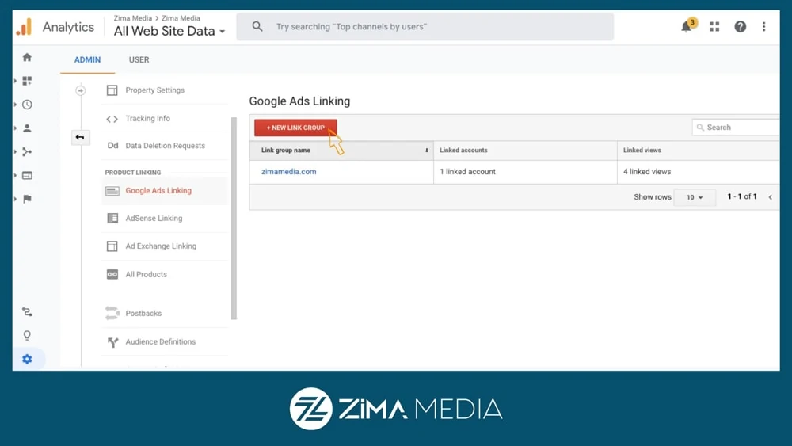The width and height of the screenshot is (792, 446).
Task: Click the Ad Exchange Linking icon
Action: [x=112, y=246]
